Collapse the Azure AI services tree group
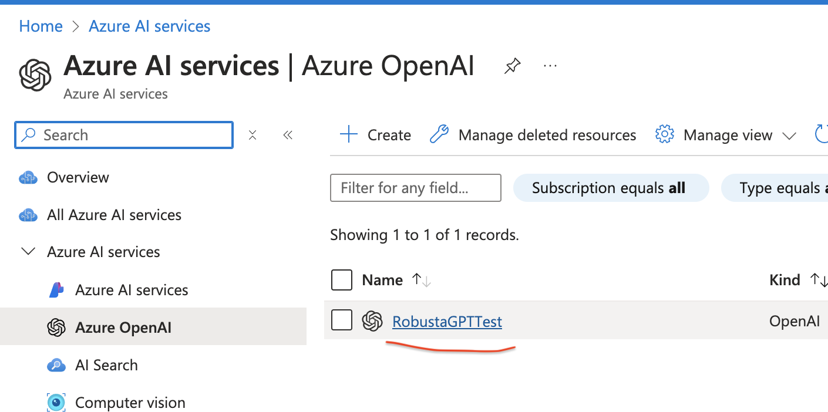 pyautogui.click(x=28, y=252)
